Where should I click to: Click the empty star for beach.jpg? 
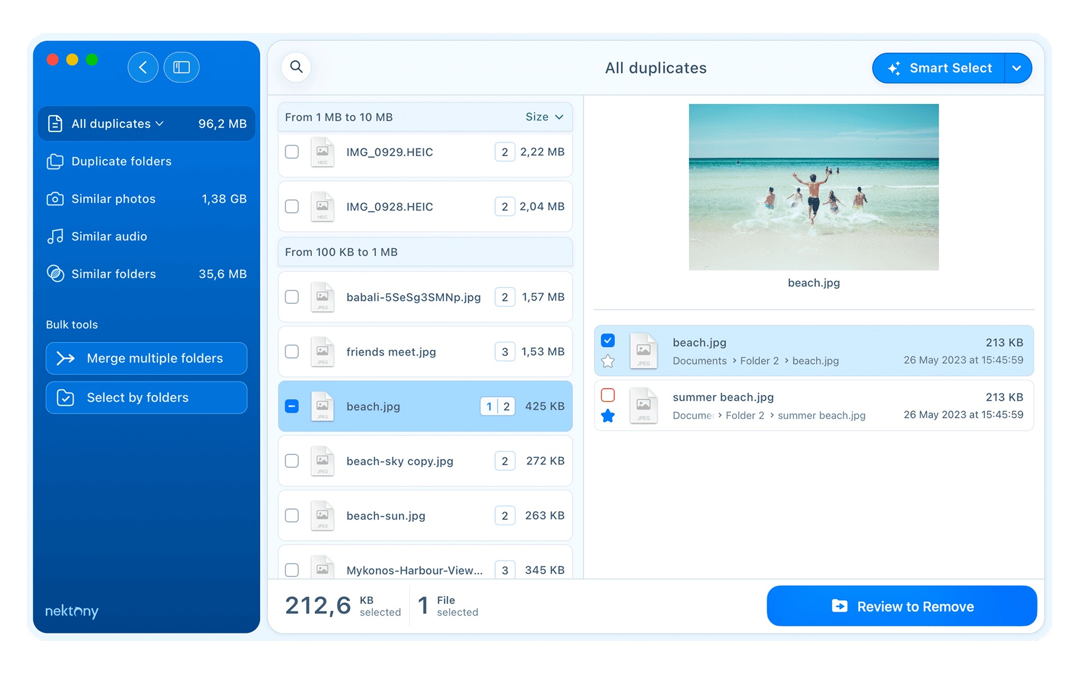(x=607, y=361)
